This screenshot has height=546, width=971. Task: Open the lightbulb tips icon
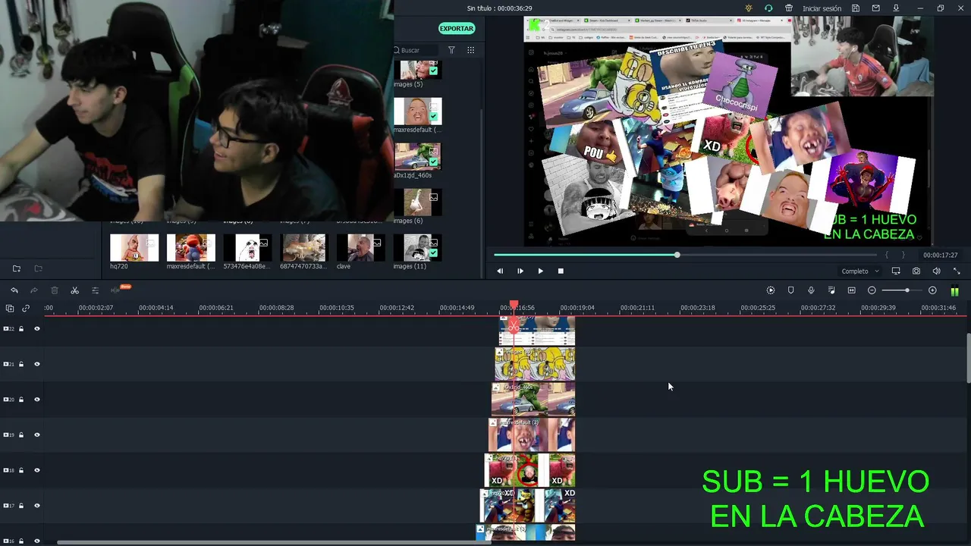[x=749, y=8]
